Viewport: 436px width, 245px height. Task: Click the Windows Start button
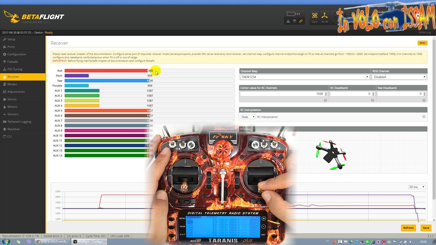(5, 242)
